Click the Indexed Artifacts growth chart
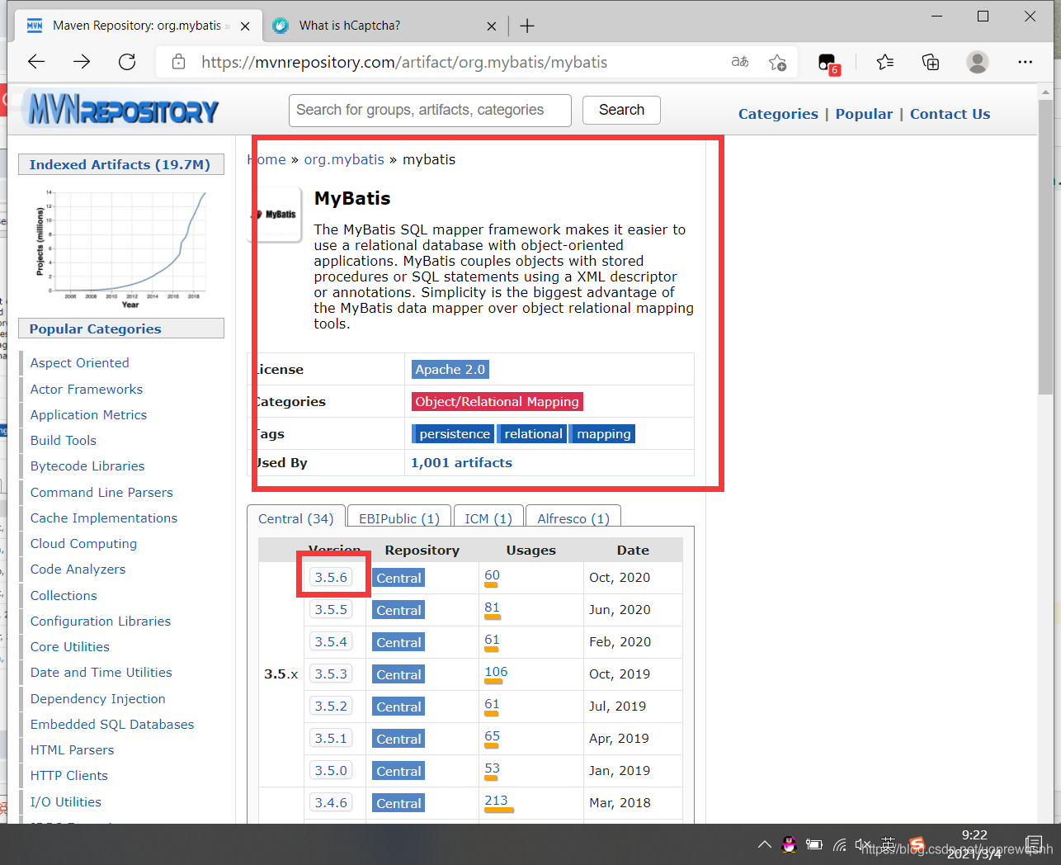Image resolution: width=1061 pixels, height=865 pixels. pyautogui.click(x=120, y=248)
